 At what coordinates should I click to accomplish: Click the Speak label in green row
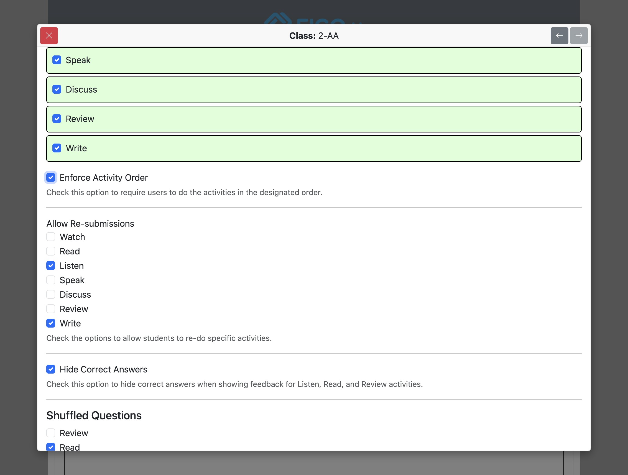[78, 60]
